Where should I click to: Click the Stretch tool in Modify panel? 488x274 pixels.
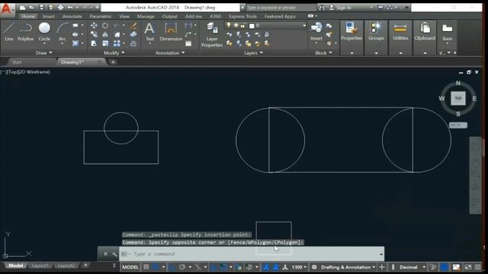coord(94,43)
